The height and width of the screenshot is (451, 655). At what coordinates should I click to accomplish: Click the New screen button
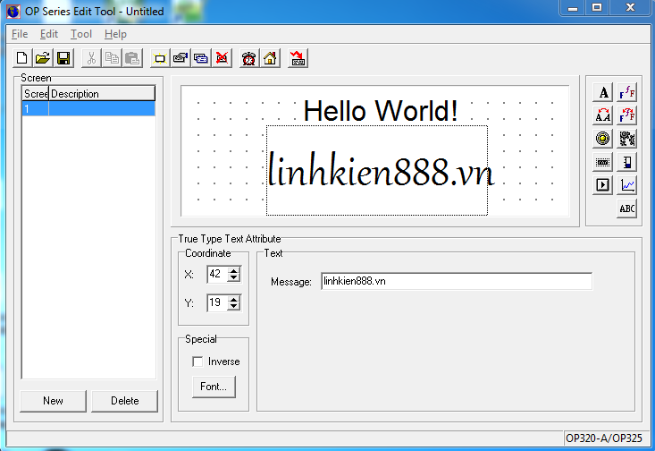pos(53,401)
